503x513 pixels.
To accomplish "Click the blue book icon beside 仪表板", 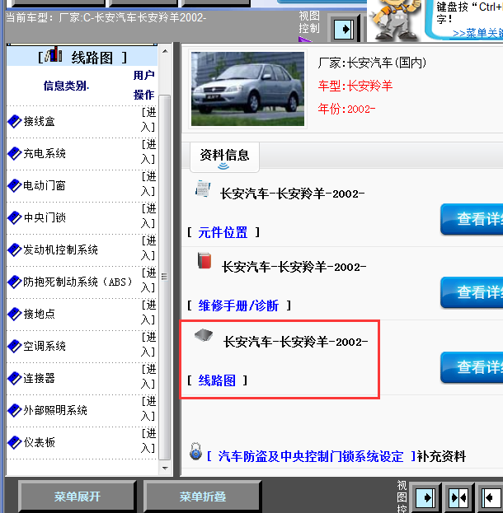I will click(14, 442).
